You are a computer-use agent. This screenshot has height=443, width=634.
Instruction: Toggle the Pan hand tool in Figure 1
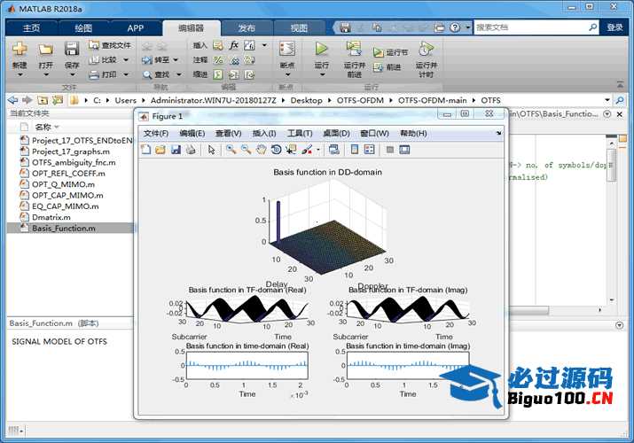[262, 150]
